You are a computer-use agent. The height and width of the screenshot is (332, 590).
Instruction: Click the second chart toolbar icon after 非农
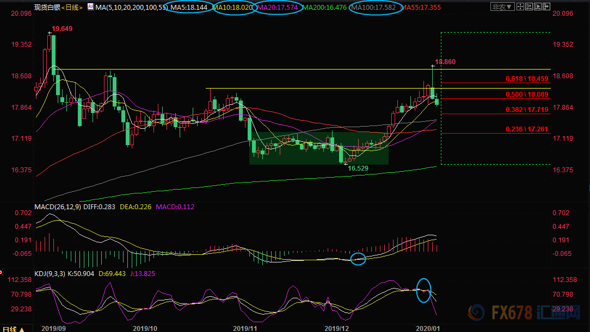tap(528, 7)
